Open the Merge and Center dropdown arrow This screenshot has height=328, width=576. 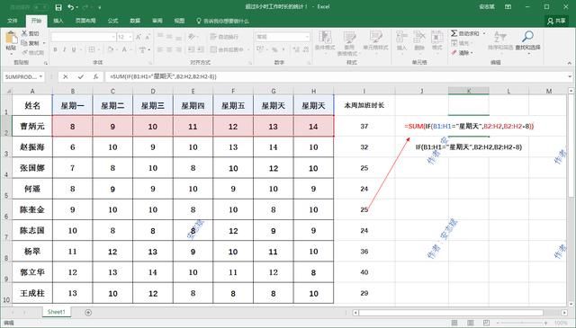pyautogui.click(x=248, y=49)
